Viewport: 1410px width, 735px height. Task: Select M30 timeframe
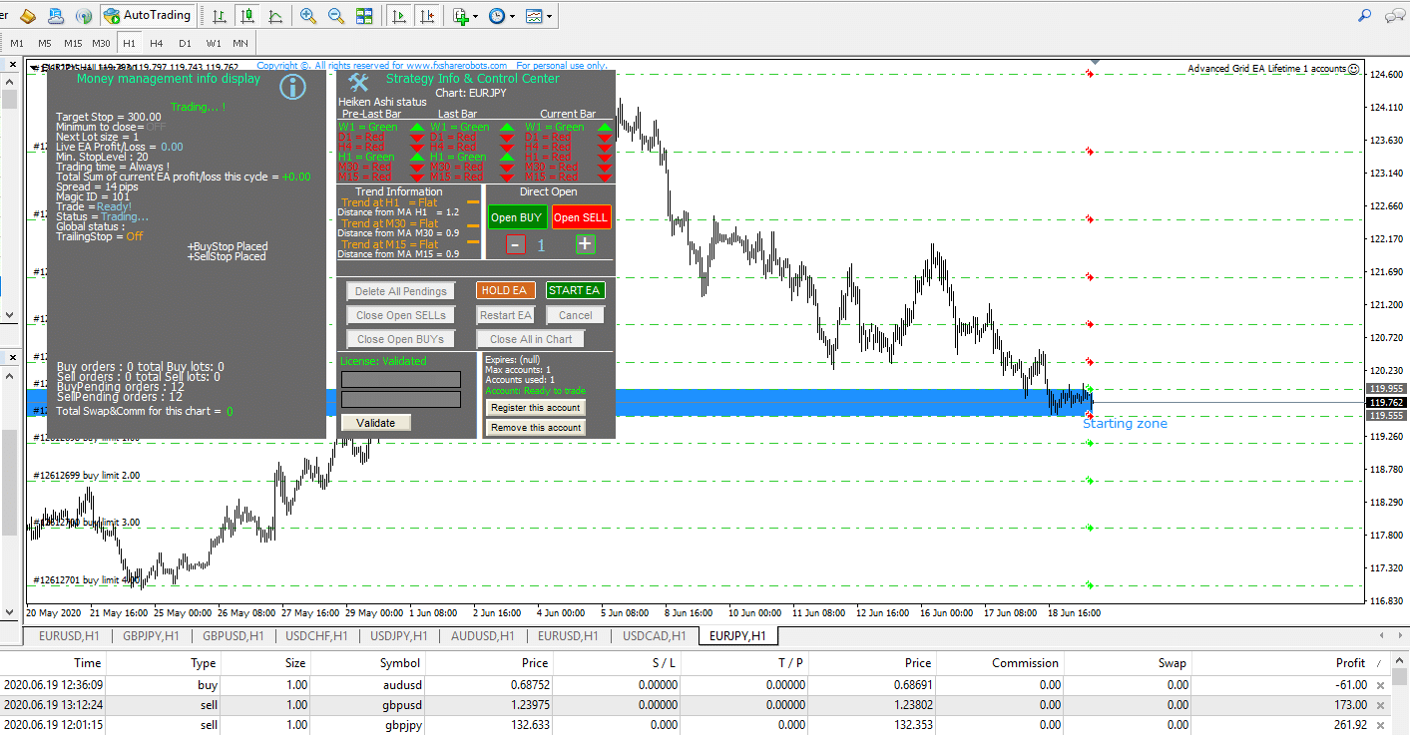click(101, 43)
